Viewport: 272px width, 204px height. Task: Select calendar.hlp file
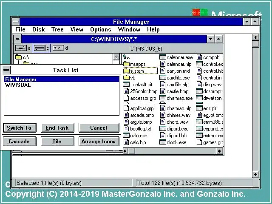[176, 64]
